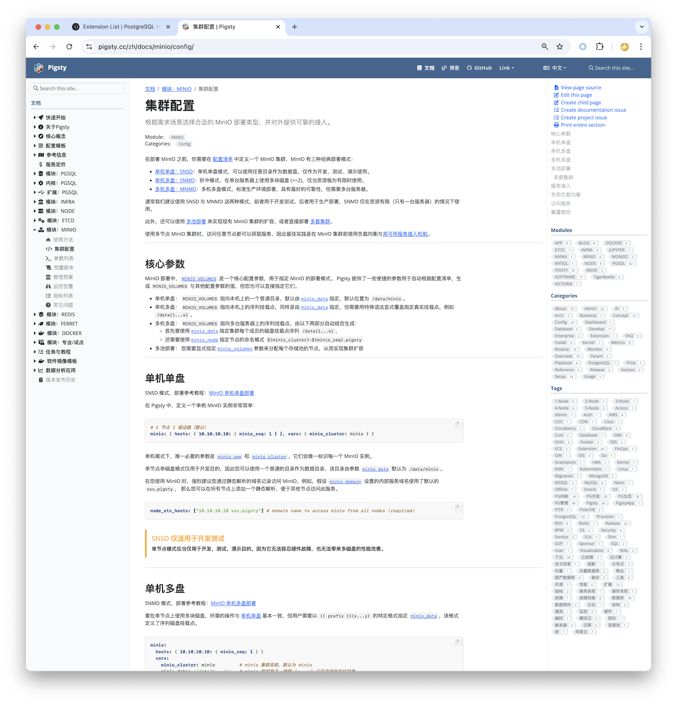Expand the 模块: REDIS sidebar section

35,315
